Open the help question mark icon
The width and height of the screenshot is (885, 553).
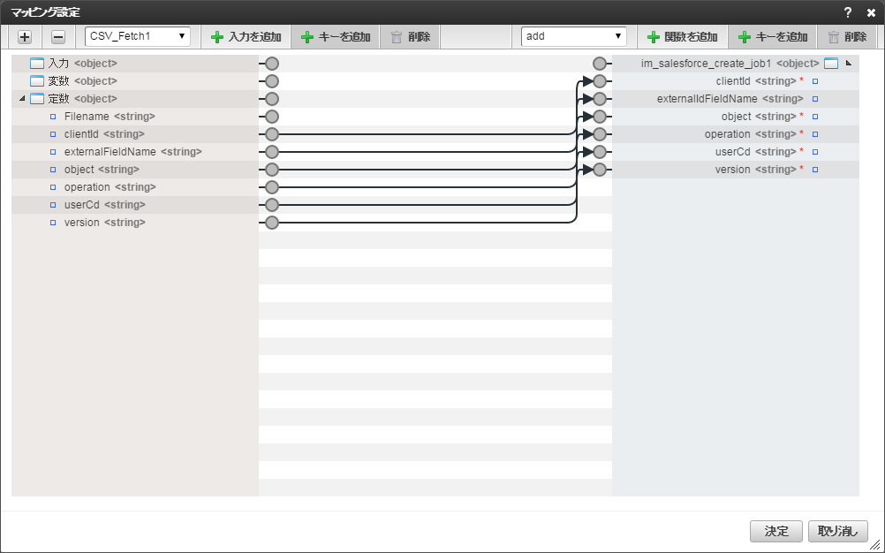848,13
